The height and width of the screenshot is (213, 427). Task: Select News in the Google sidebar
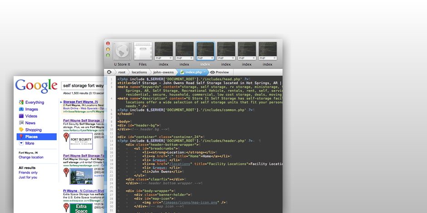pyautogui.click(x=30, y=123)
